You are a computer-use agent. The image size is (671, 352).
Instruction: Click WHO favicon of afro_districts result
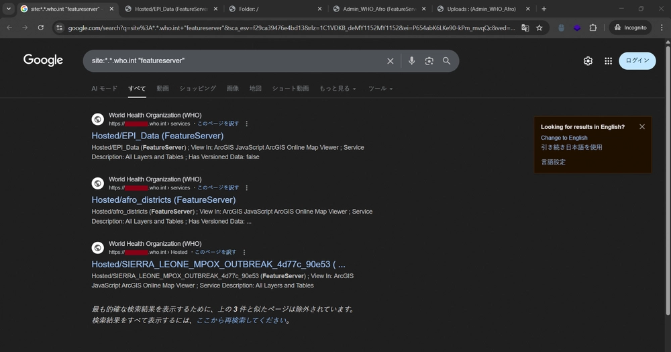pyautogui.click(x=97, y=183)
